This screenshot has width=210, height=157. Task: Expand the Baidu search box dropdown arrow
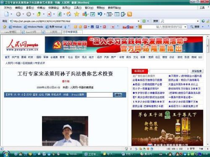(185, 27)
